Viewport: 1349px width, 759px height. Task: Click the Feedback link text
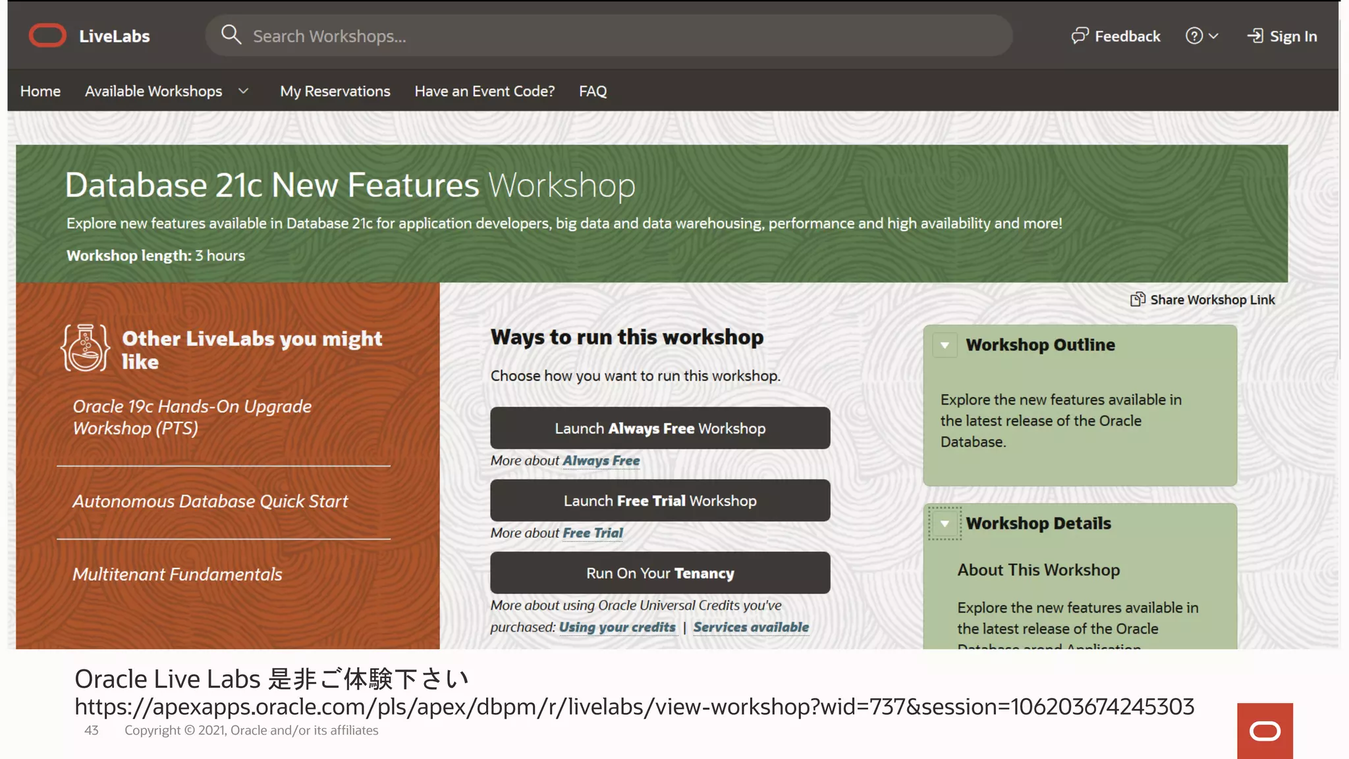1128,36
